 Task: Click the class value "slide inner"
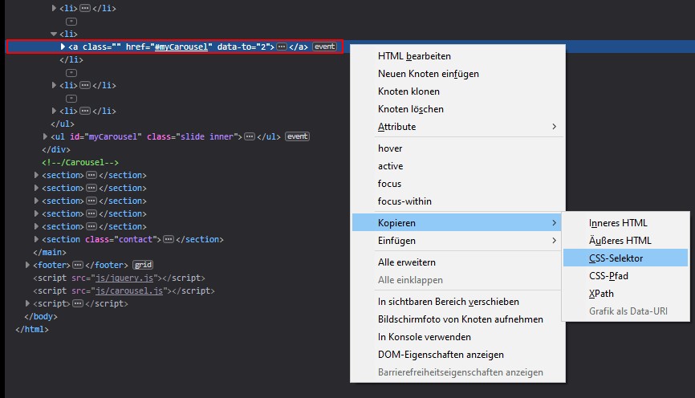click(206, 136)
